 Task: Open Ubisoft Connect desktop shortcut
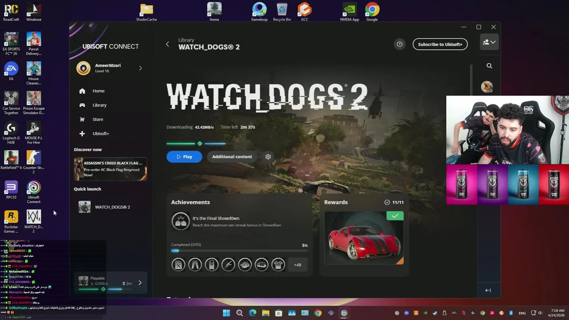tap(34, 192)
